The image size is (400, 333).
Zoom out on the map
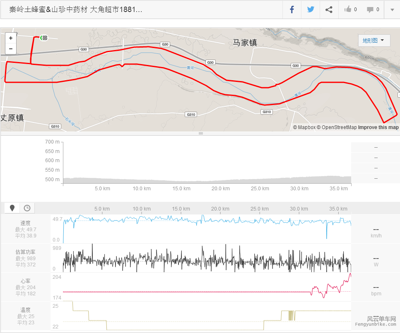[x=11, y=49]
